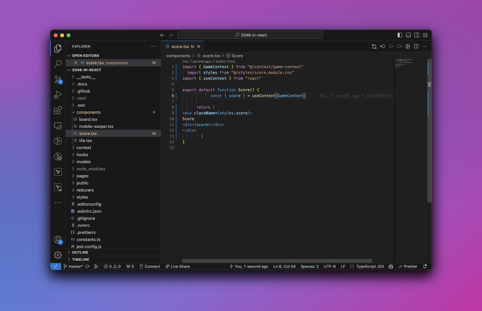The height and width of the screenshot is (311, 482).
Task: Split the editor to the right
Action: [416, 47]
